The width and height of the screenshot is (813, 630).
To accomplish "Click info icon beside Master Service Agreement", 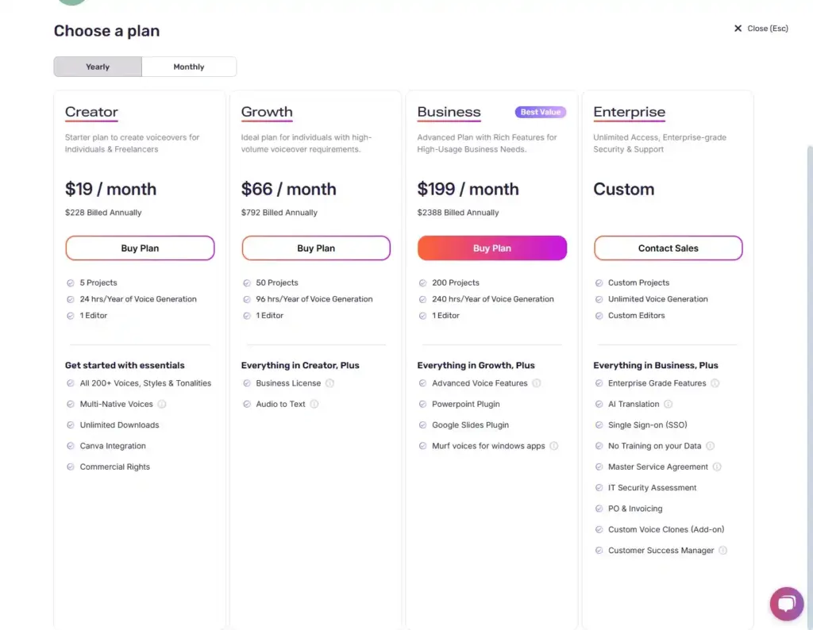I will [x=717, y=467].
